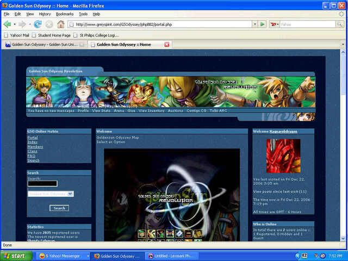Click You have no new messages link
This screenshot has width=348, height=261.
[51, 110]
